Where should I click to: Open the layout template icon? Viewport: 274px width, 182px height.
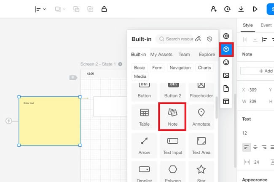pos(226,101)
